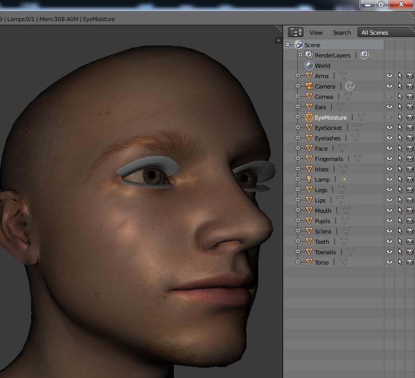Viewport: 415px width, 378px height.
Task: Collapse the Scene tree node
Action: (x=288, y=45)
